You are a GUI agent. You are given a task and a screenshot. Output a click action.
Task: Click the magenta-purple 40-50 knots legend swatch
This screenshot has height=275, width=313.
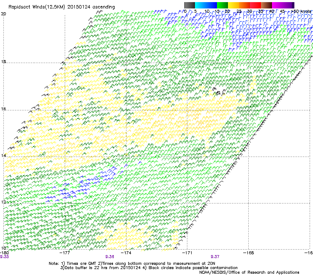pos(283,5)
